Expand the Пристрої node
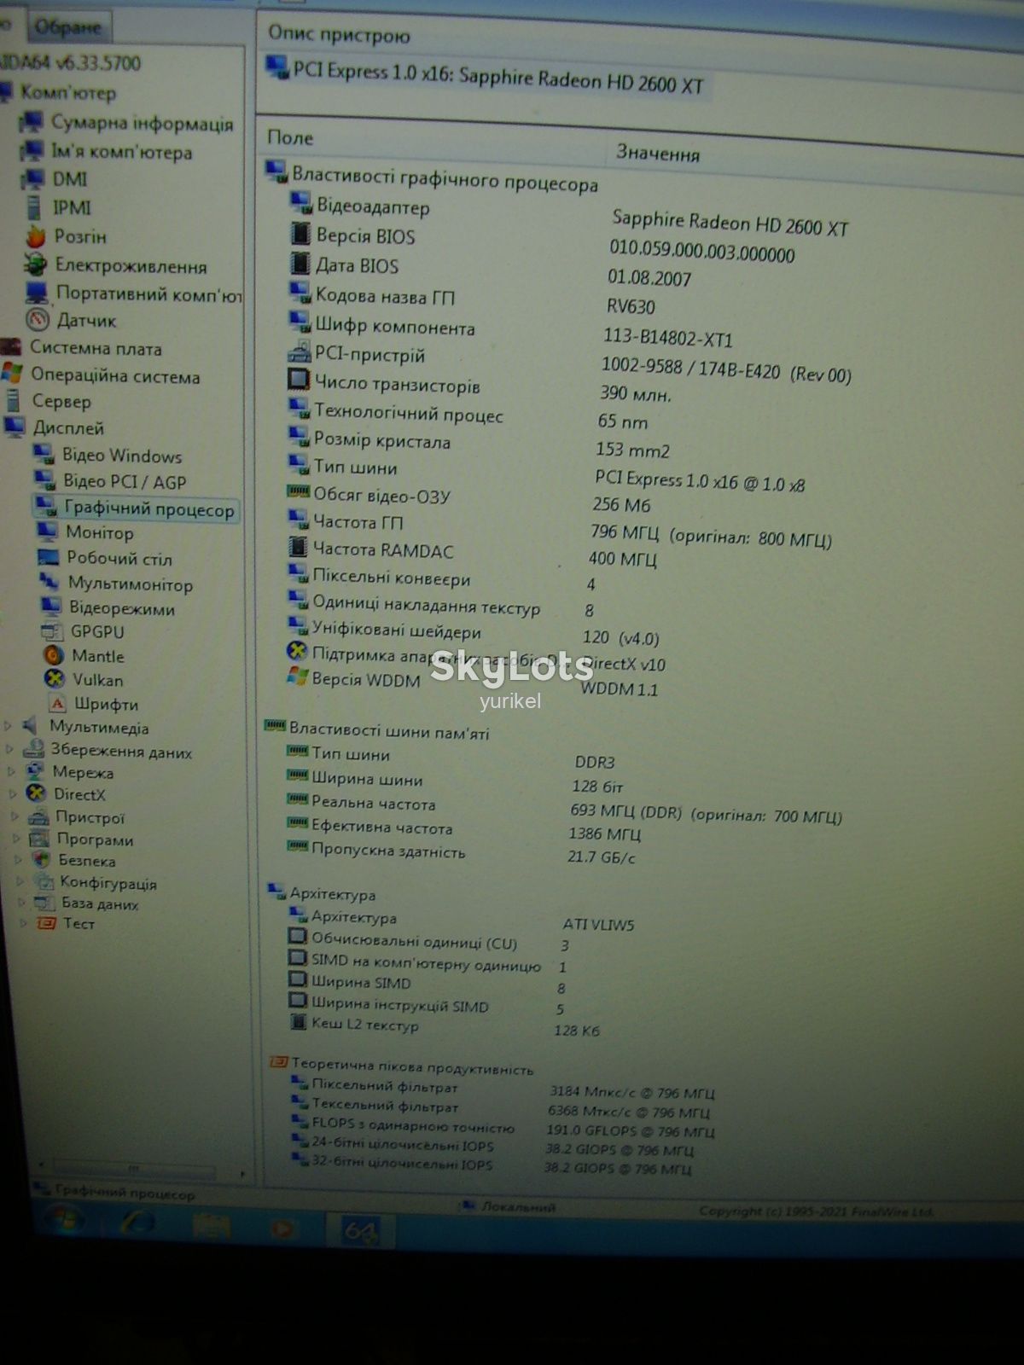Viewport: 1024px width, 1365px height. pos(15,816)
